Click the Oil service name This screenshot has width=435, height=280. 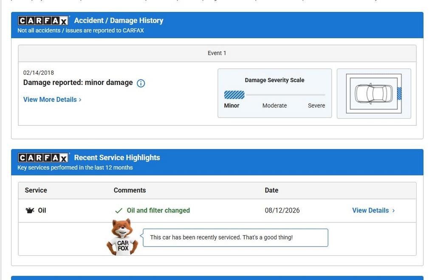(x=42, y=210)
